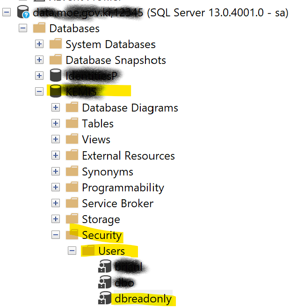
Task: Expand the Database Snapshots node
Action: (39, 60)
